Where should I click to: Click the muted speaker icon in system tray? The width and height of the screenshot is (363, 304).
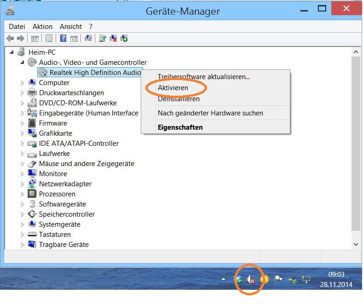point(251,279)
